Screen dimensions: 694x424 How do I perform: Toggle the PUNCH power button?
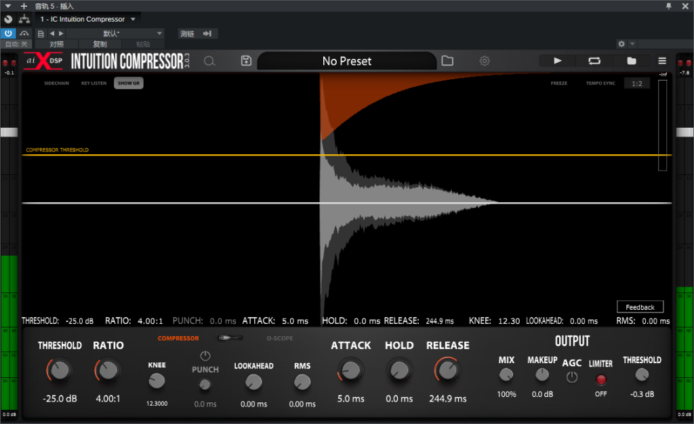tap(205, 356)
